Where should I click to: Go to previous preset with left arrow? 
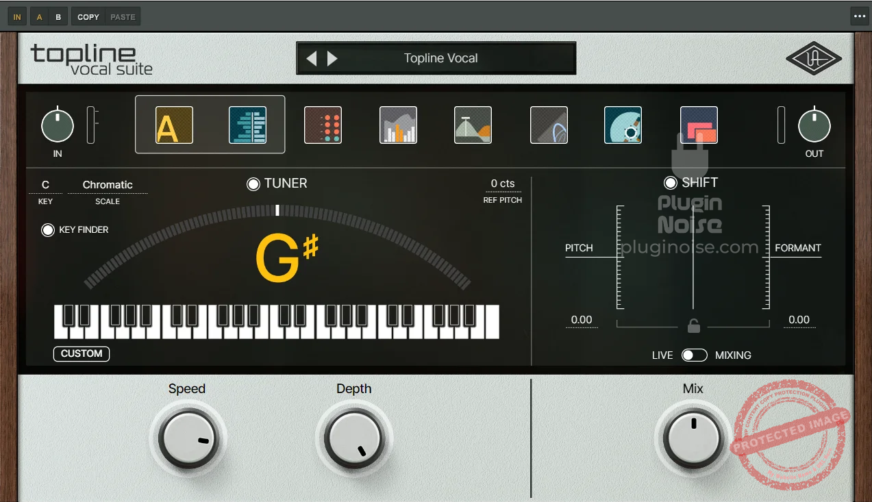[311, 59]
